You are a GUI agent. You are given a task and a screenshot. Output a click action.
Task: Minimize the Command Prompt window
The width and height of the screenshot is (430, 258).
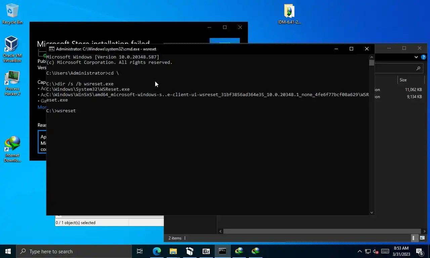click(336, 49)
